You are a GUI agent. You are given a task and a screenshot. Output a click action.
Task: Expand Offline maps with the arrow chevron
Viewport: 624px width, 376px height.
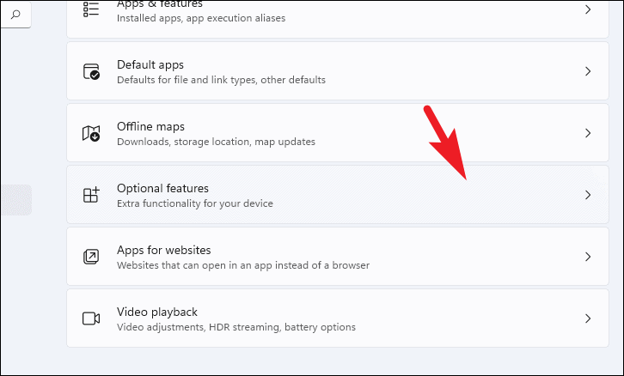pyautogui.click(x=588, y=133)
